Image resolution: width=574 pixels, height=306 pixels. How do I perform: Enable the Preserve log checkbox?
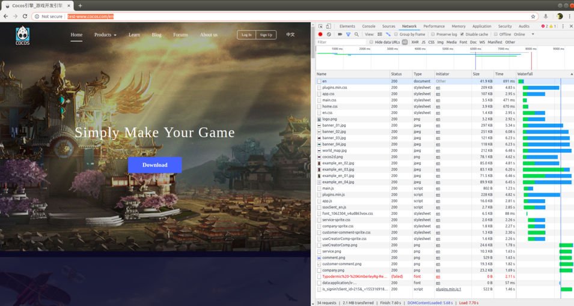(x=433, y=34)
